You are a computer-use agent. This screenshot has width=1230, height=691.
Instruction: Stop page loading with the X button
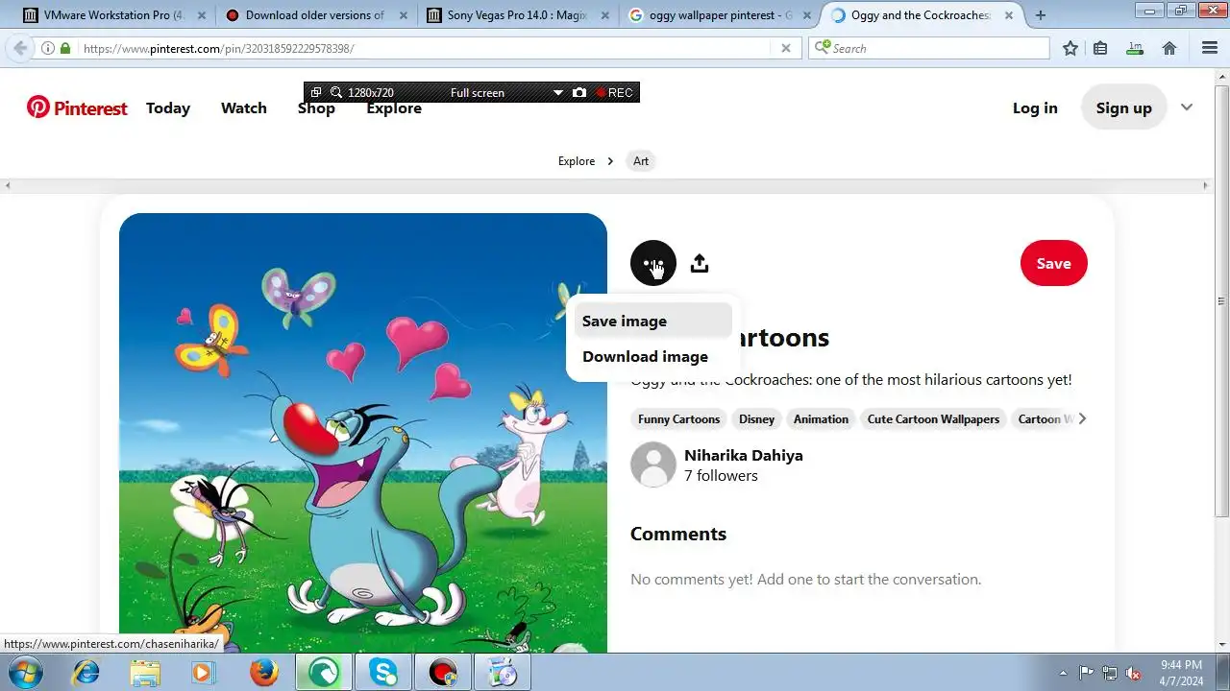(x=786, y=48)
